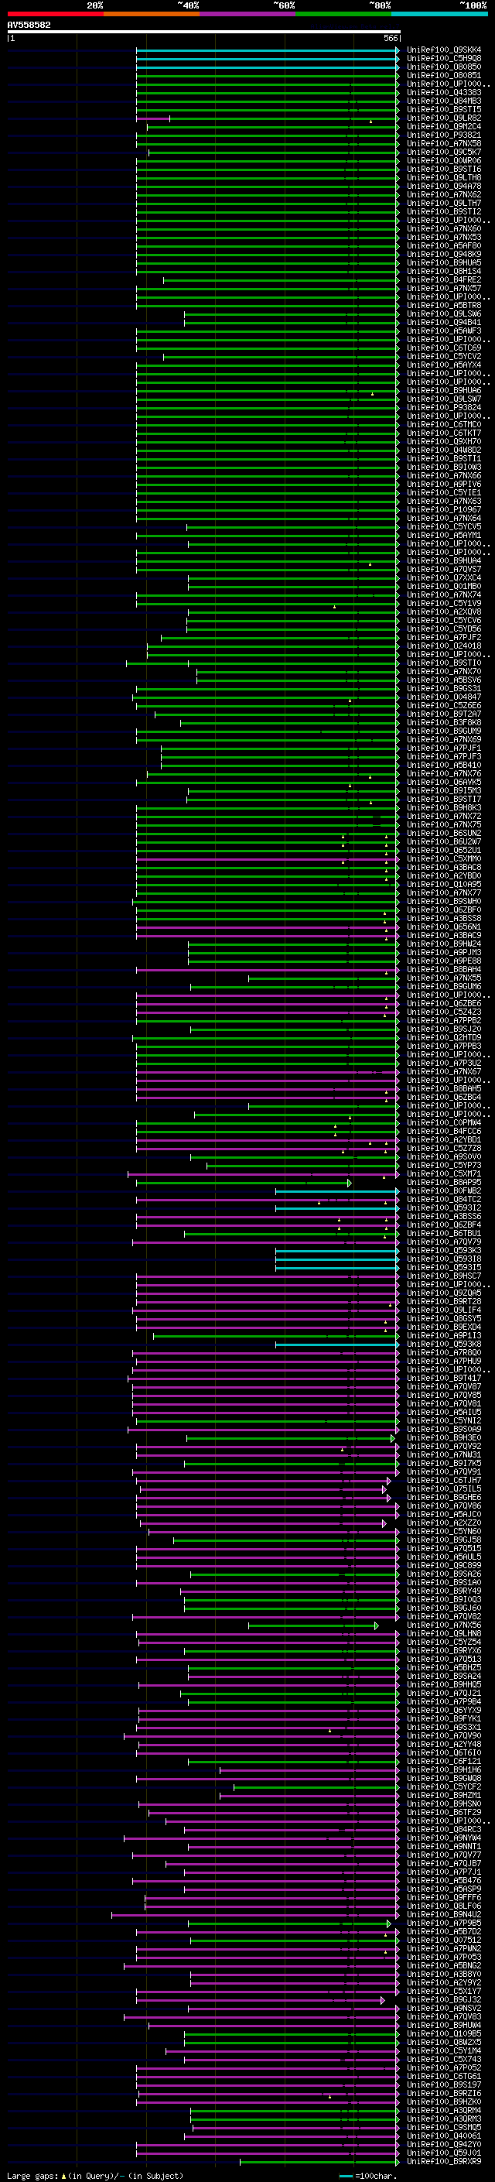
Task: Click label UniRef100_B6TBU1
Action: pos(444,1233)
